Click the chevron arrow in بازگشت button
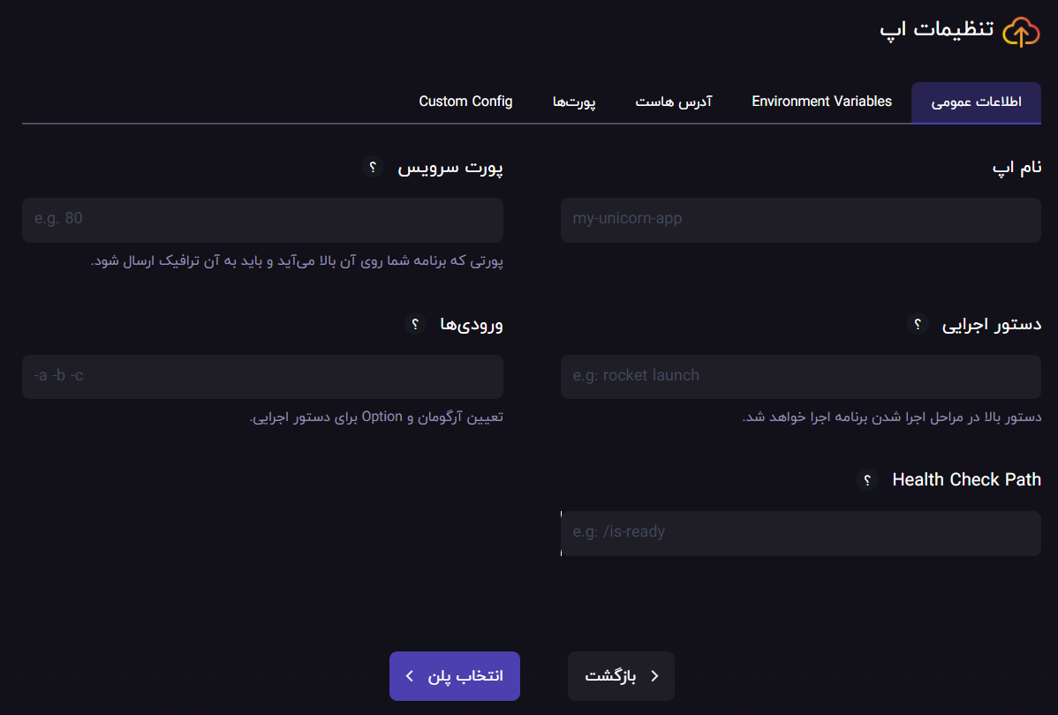This screenshot has width=1058, height=715. (654, 676)
